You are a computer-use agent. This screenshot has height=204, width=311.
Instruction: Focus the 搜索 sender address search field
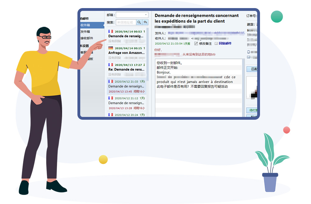tap(126, 22)
